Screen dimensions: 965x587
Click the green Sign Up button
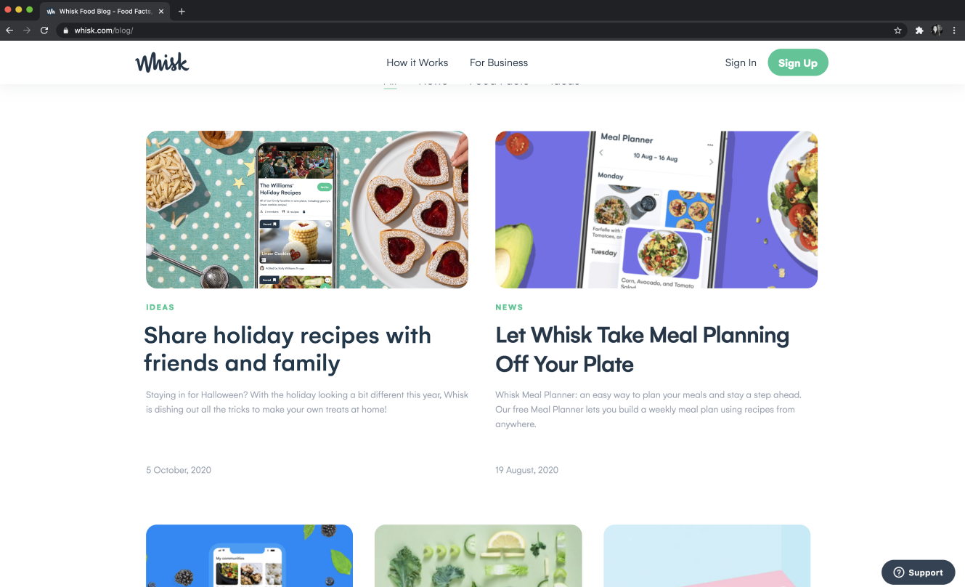[798, 62]
